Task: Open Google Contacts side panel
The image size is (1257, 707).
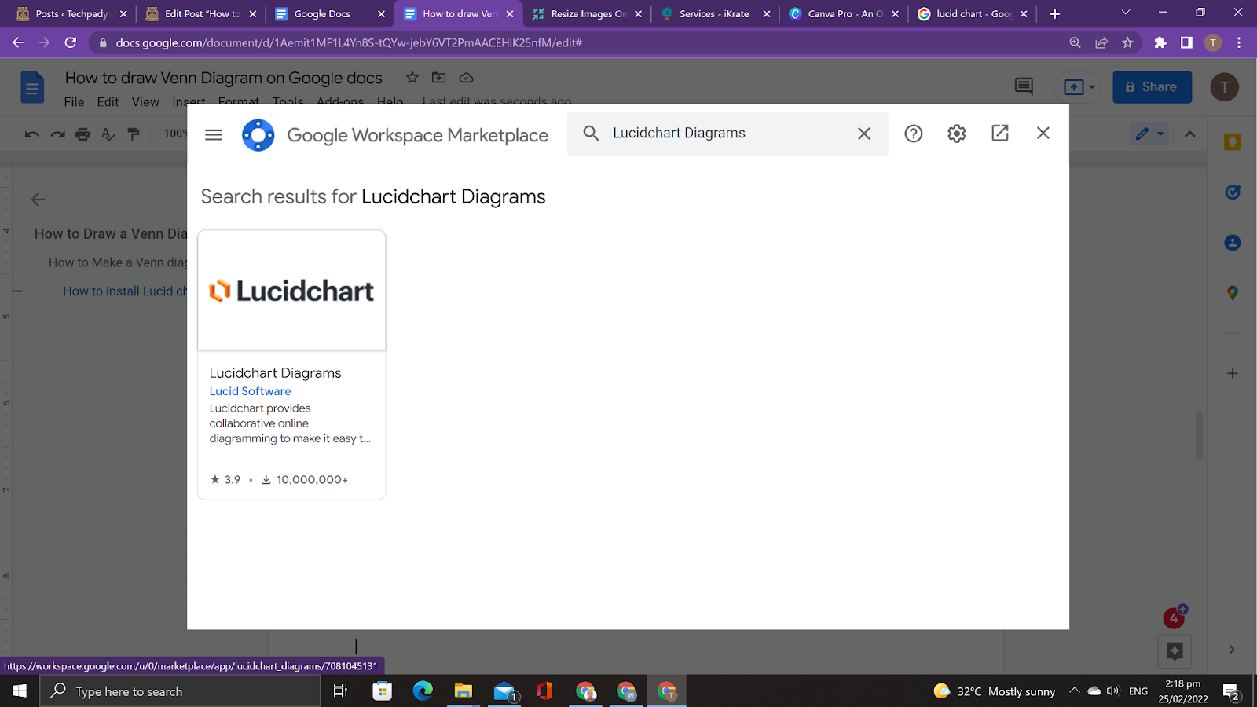Action: pyautogui.click(x=1232, y=243)
